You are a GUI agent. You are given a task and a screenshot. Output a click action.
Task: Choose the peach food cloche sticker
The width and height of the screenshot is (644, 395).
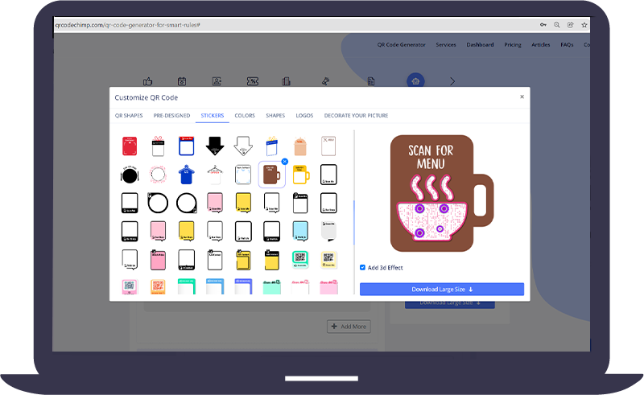click(300, 146)
